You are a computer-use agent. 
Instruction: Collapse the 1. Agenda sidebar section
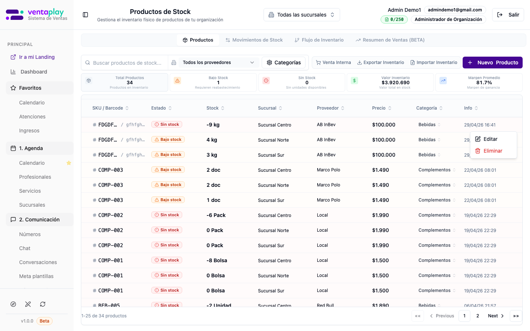click(x=40, y=148)
